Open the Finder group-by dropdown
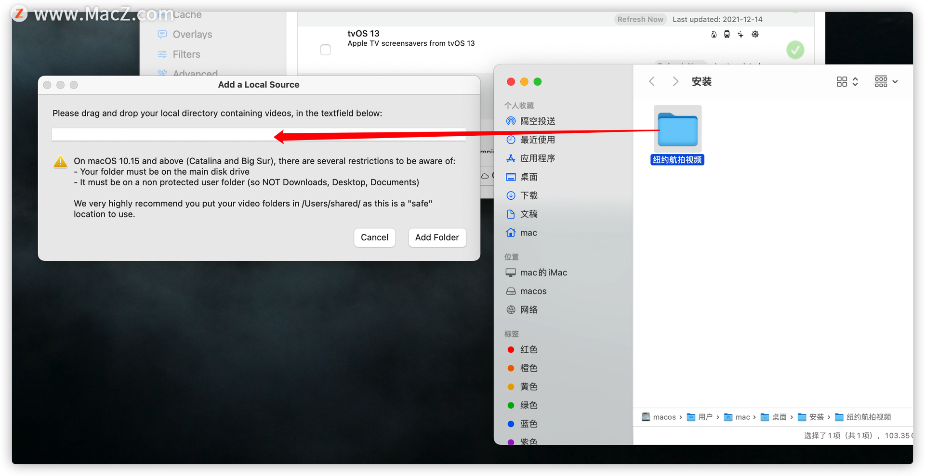Viewport: 925px width, 476px height. click(x=886, y=82)
